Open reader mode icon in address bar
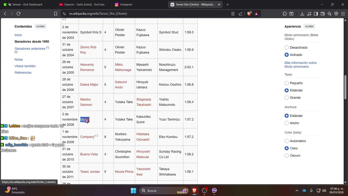 233,14
